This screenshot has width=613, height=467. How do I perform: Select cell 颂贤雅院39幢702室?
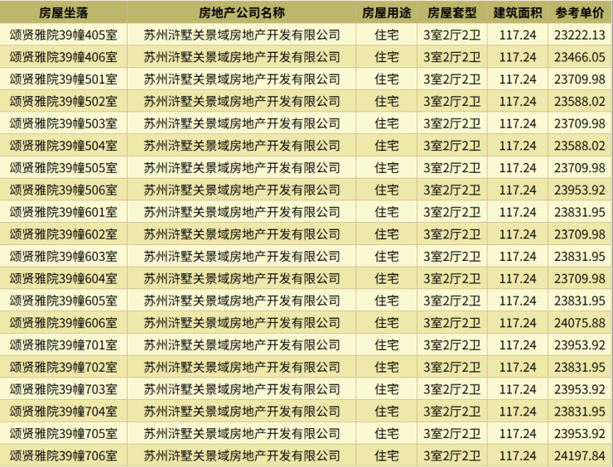pos(63,368)
